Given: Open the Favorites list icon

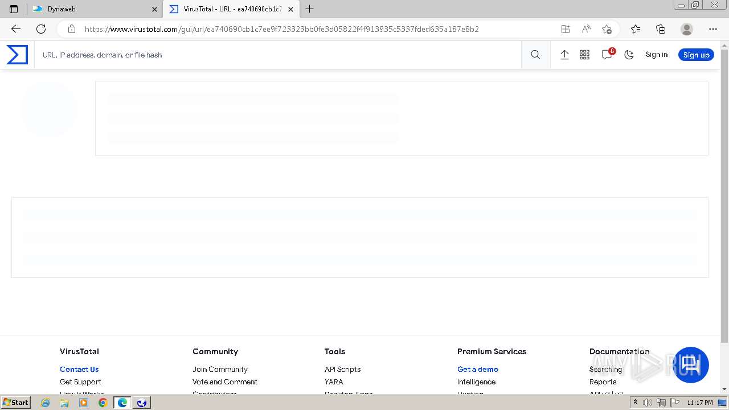Looking at the screenshot, I should coord(636,29).
